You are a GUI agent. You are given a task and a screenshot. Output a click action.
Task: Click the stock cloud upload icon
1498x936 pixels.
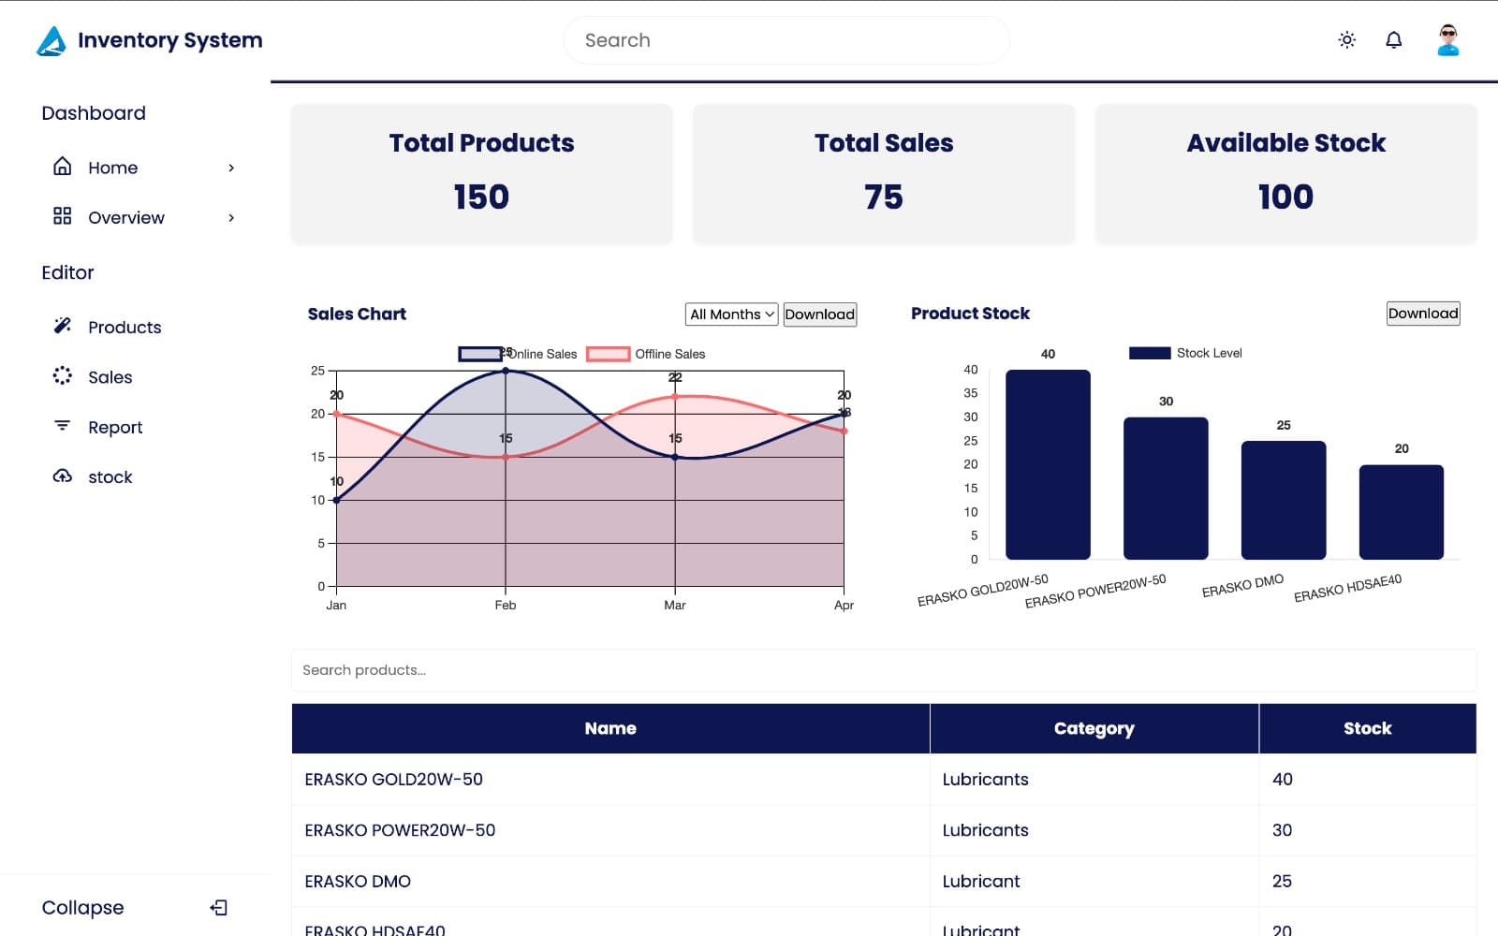[62, 476]
